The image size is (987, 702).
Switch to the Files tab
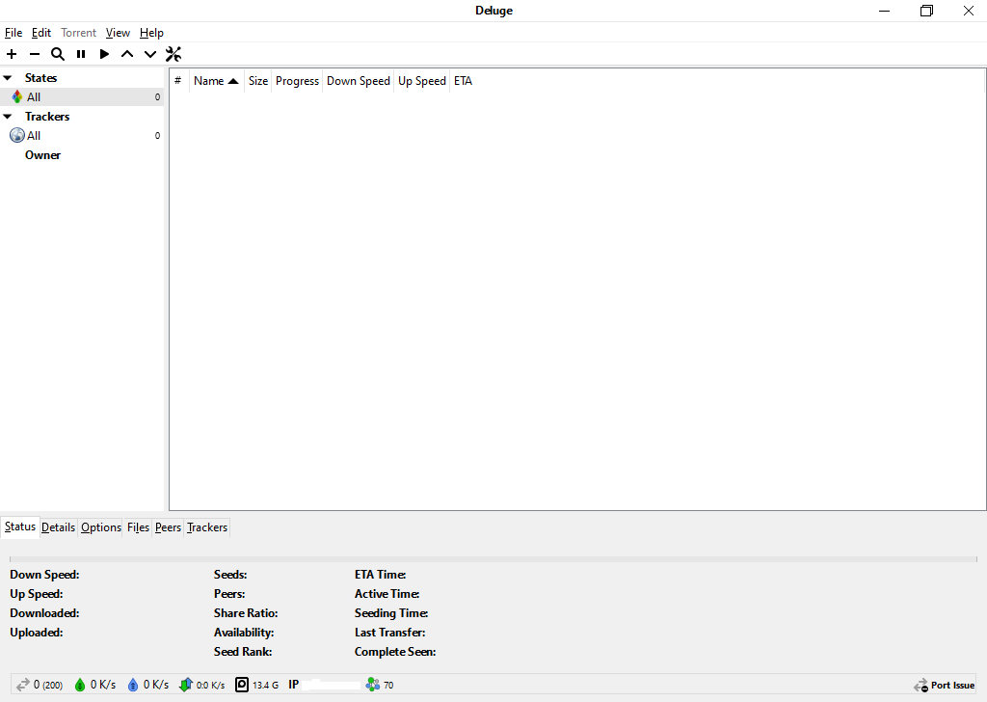pyautogui.click(x=138, y=527)
